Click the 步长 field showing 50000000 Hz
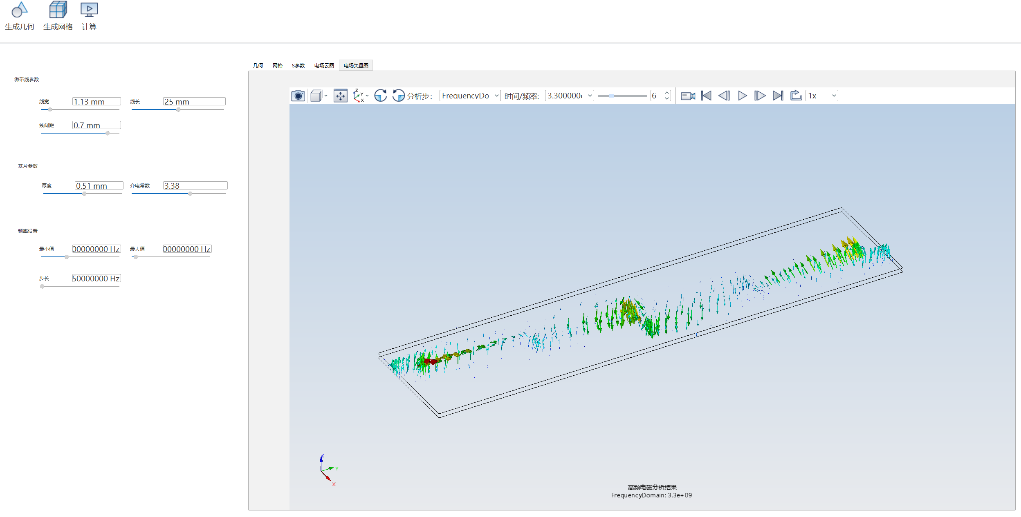Viewport: 1021px width, 517px height. [96, 278]
